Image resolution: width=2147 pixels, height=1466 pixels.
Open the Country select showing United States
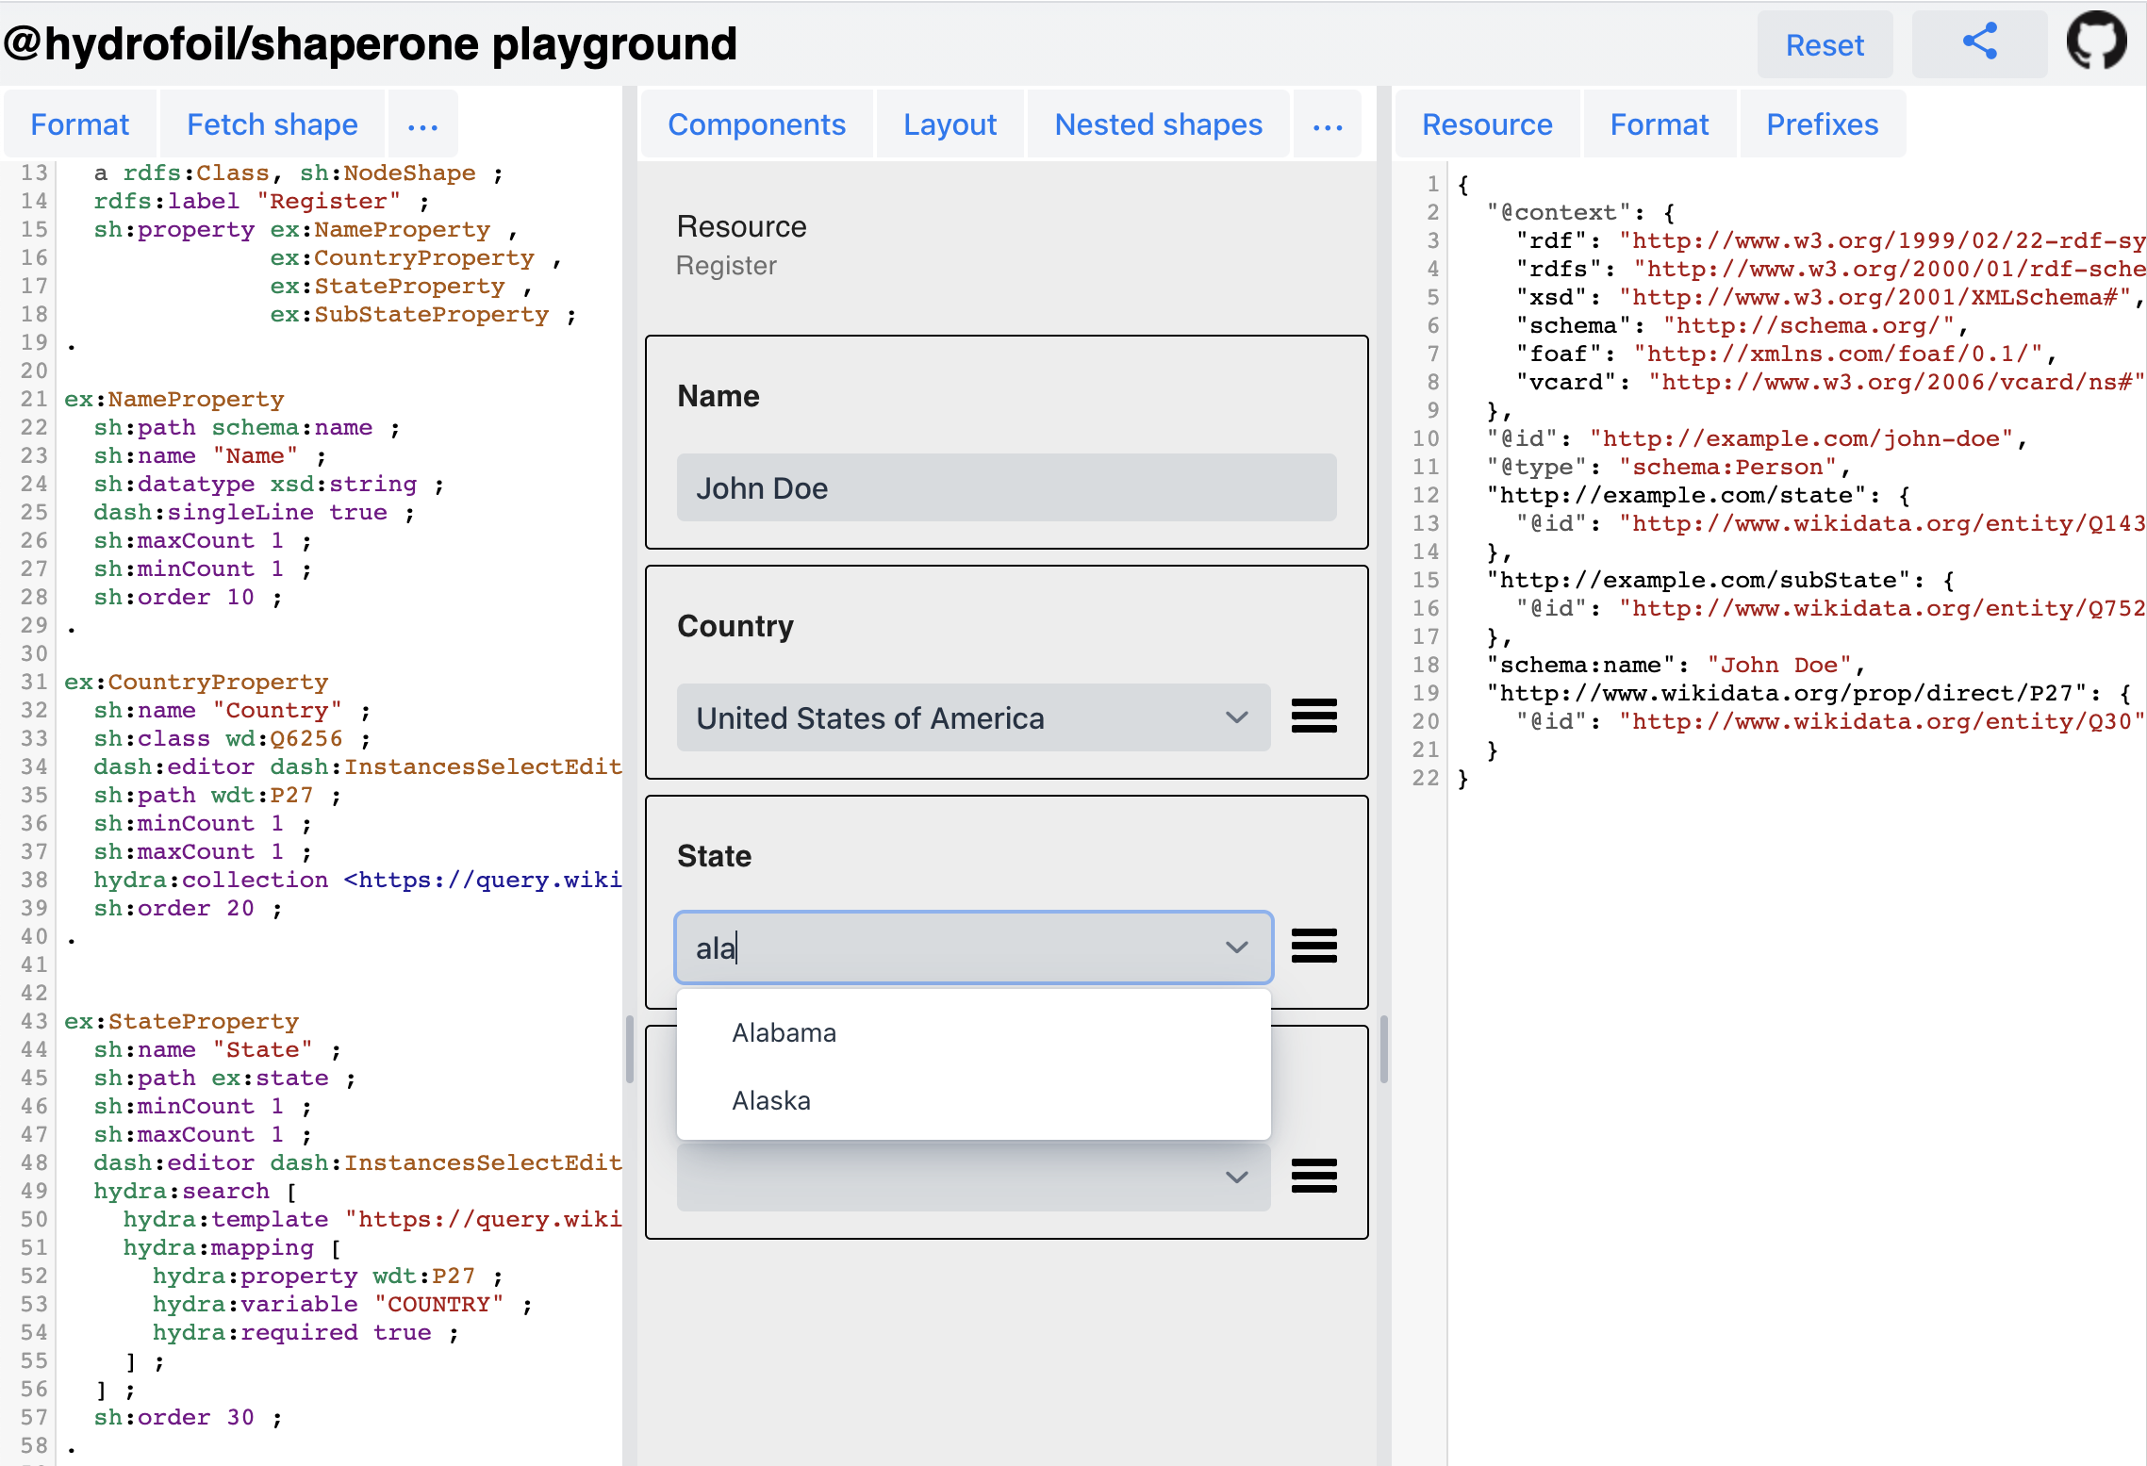click(973, 717)
